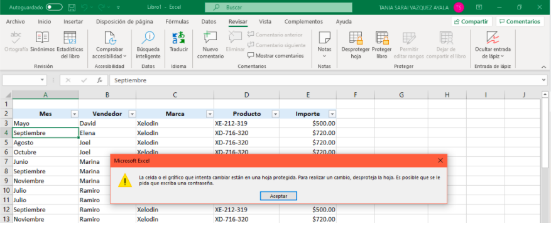This screenshot has width=551, height=226.
Task: Expand the Notas dropdown
Action: pos(324,56)
